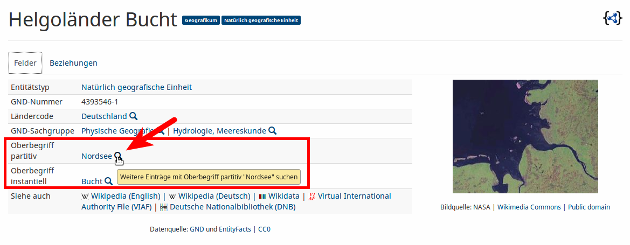
Task: Open Wikimedia Commons image source link
Action: (x=529, y=207)
